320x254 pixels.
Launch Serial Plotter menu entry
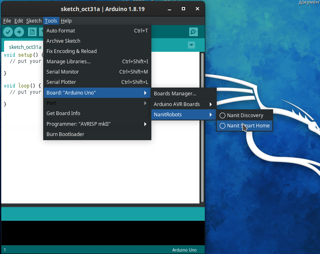coord(97,82)
